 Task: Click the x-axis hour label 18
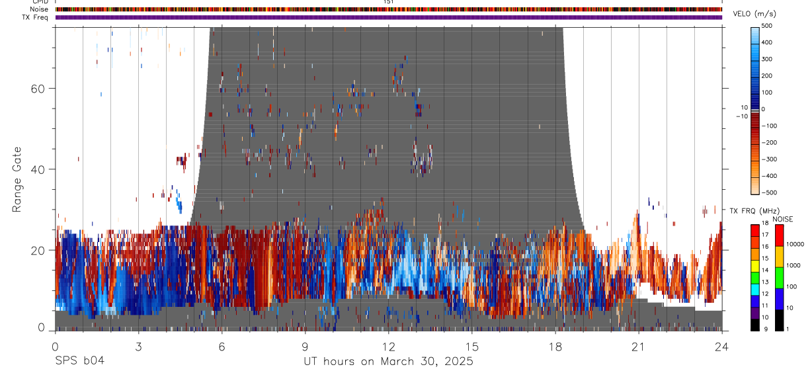[555, 346]
